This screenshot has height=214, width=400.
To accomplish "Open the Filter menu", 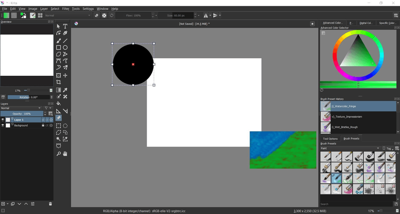I will (66, 8).
